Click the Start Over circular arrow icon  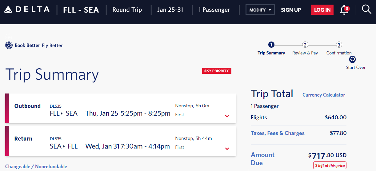(x=353, y=59)
